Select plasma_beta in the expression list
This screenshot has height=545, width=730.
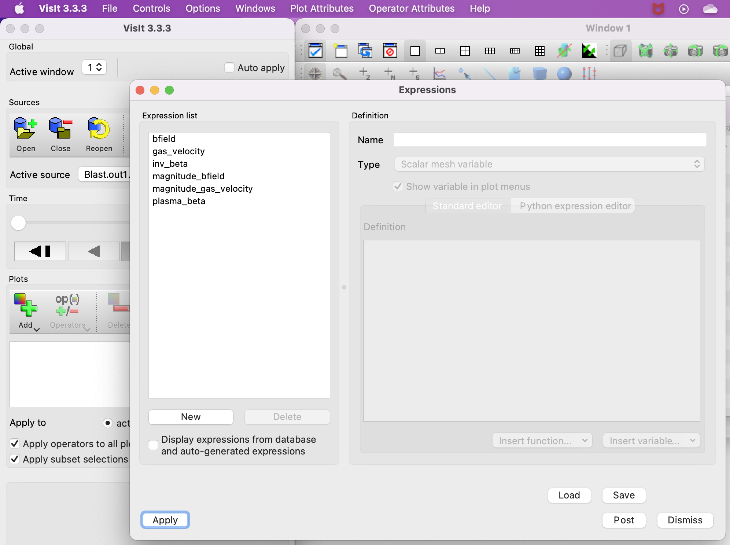[x=239, y=201]
